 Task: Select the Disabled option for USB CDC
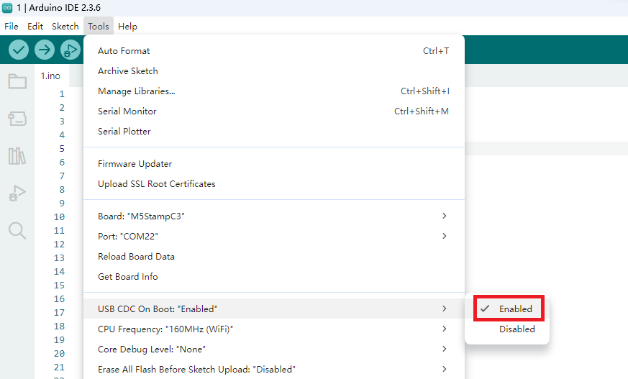(508, 329)
